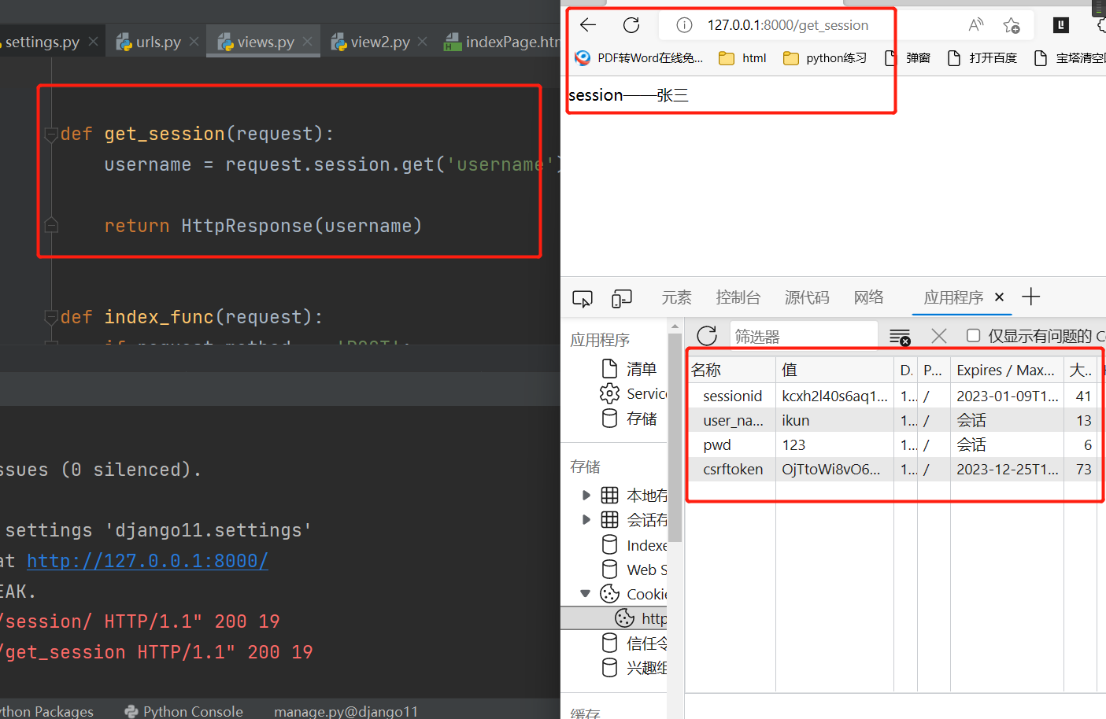The height and width of the screenshot is (719, 1106).
Task: Close the urls.py editor tab
Action: [x=194, y=42]
